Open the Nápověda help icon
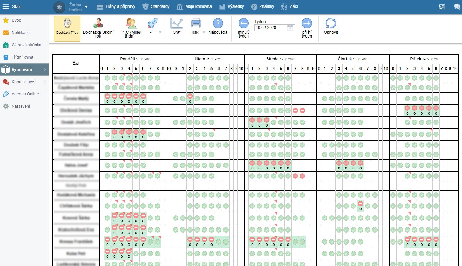 click(218, 24)
